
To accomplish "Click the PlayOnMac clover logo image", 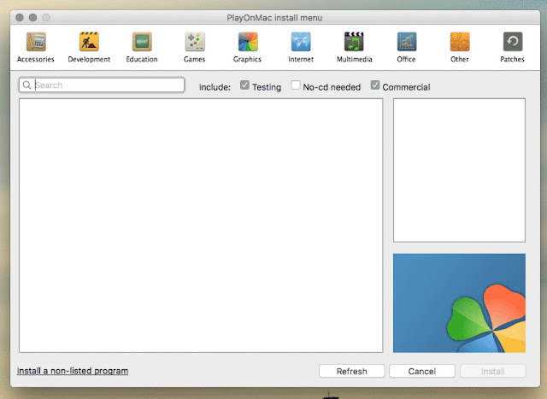I will point(459,303).
